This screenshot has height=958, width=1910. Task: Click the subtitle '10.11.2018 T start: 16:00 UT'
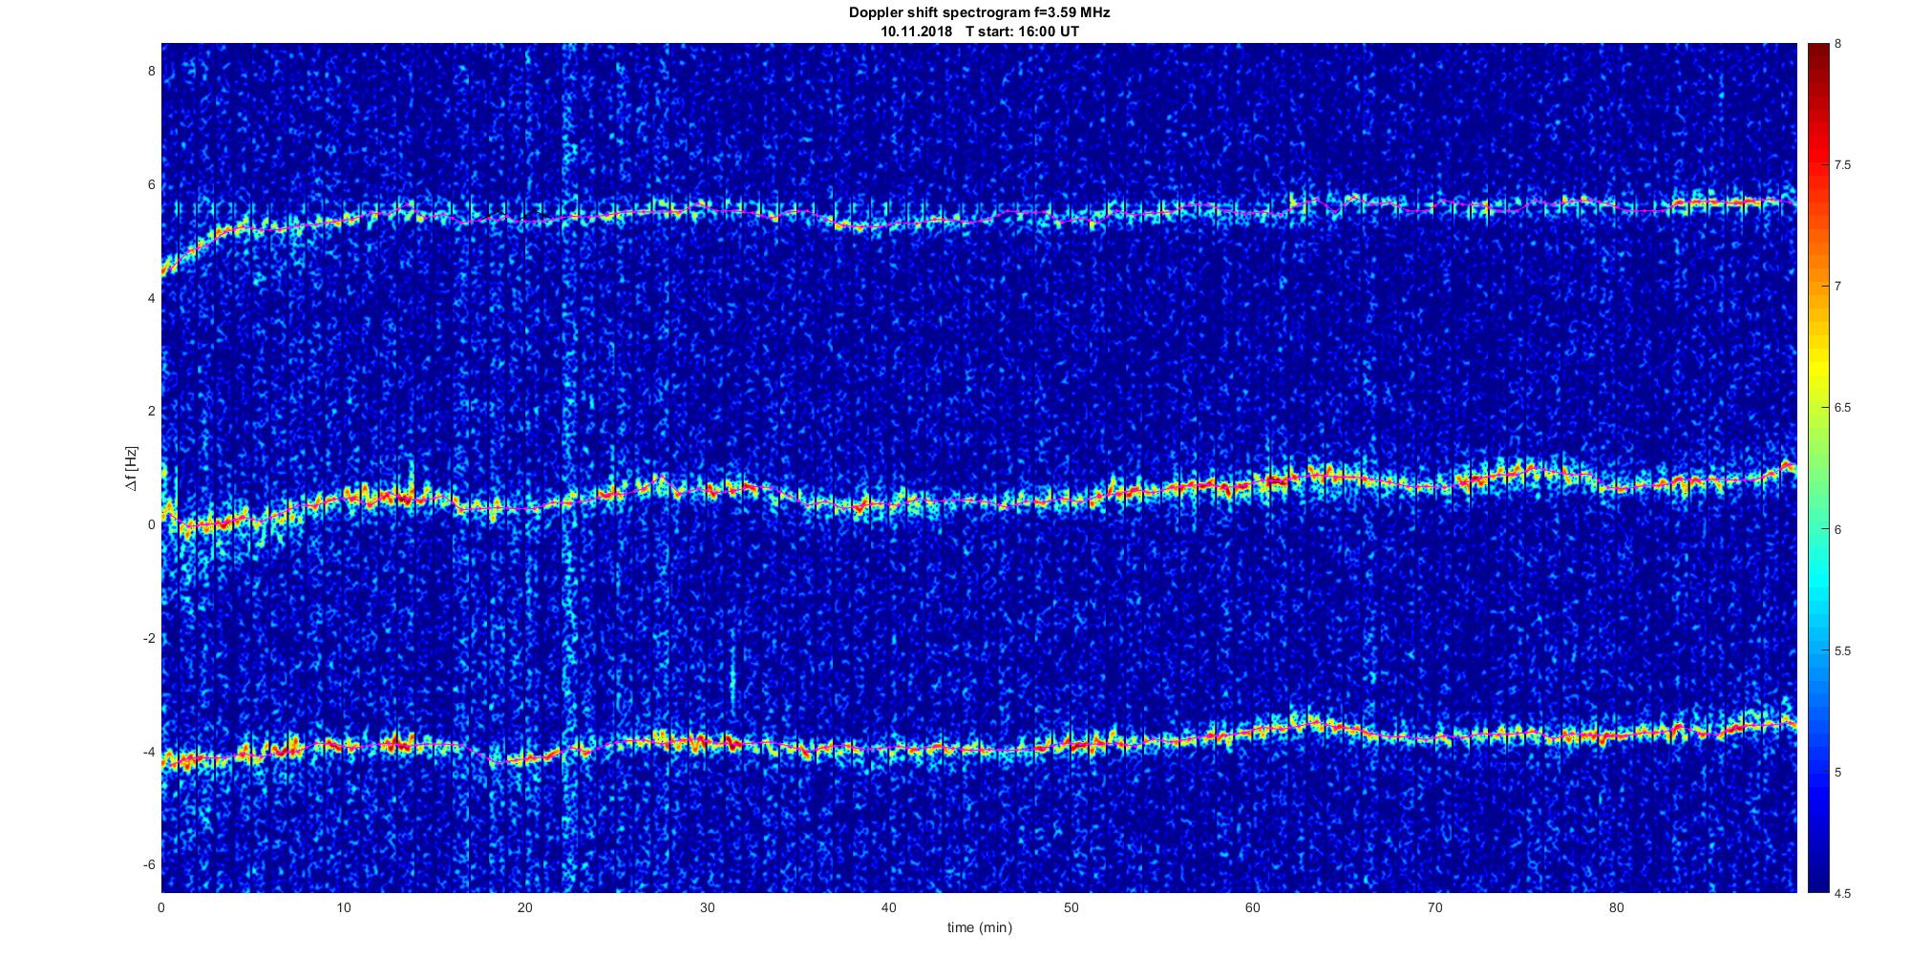[979, 32]
